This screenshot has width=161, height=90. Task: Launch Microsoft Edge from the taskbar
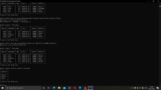(54, 88)
